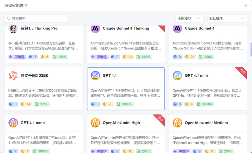Click the 推荐 ribbon on OpenAI o4 mini High
Screen dimensions: 252x153
point(160,119)
